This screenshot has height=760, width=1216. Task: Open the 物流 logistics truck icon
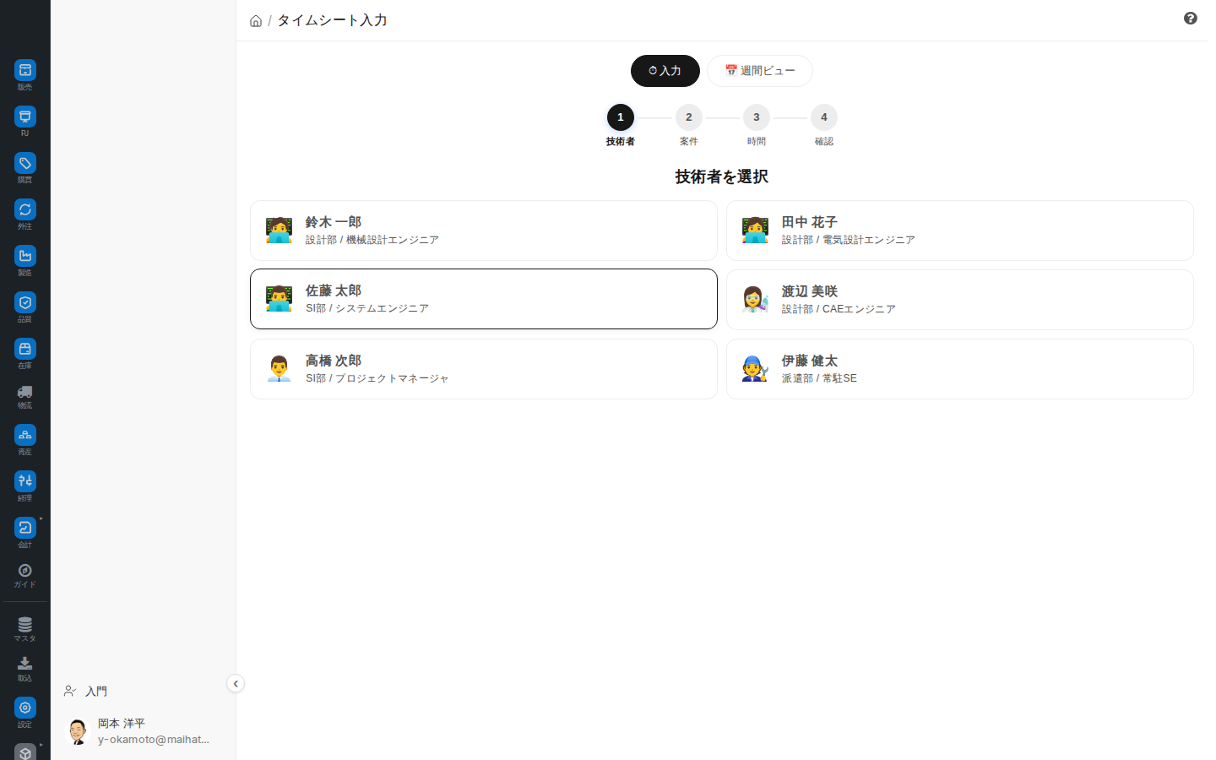point(25,392)
